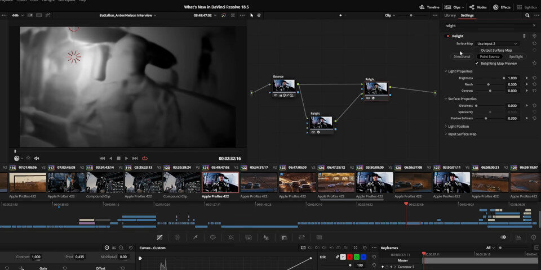Toggle the Relight effect red enable dot
This screenshot has width=541, height=270.
[448, 36]
